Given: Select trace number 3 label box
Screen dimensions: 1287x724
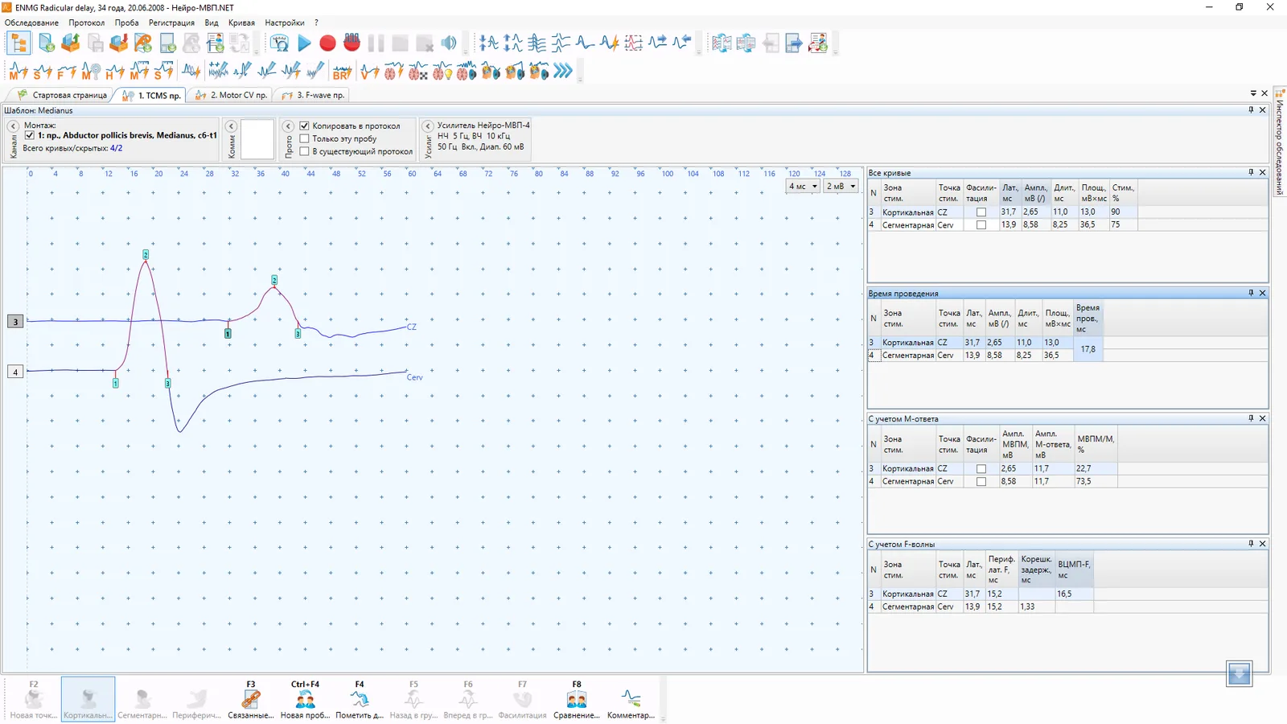Looking at the screenshot, I should [15, 322].
